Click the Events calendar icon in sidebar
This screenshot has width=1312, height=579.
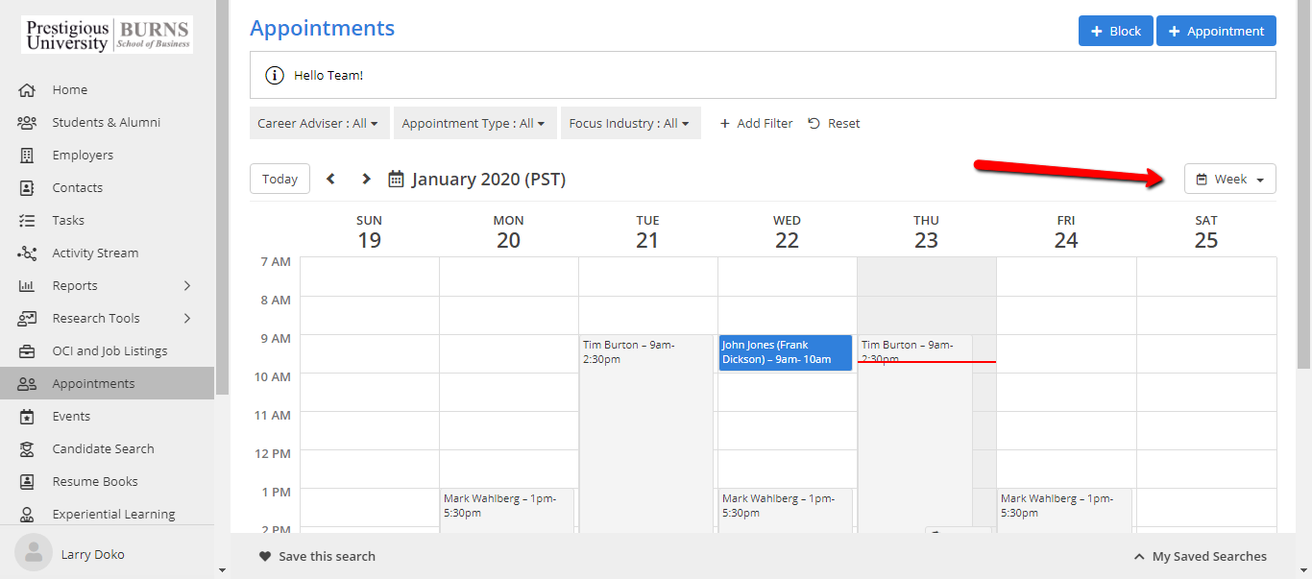coord(27,417)
